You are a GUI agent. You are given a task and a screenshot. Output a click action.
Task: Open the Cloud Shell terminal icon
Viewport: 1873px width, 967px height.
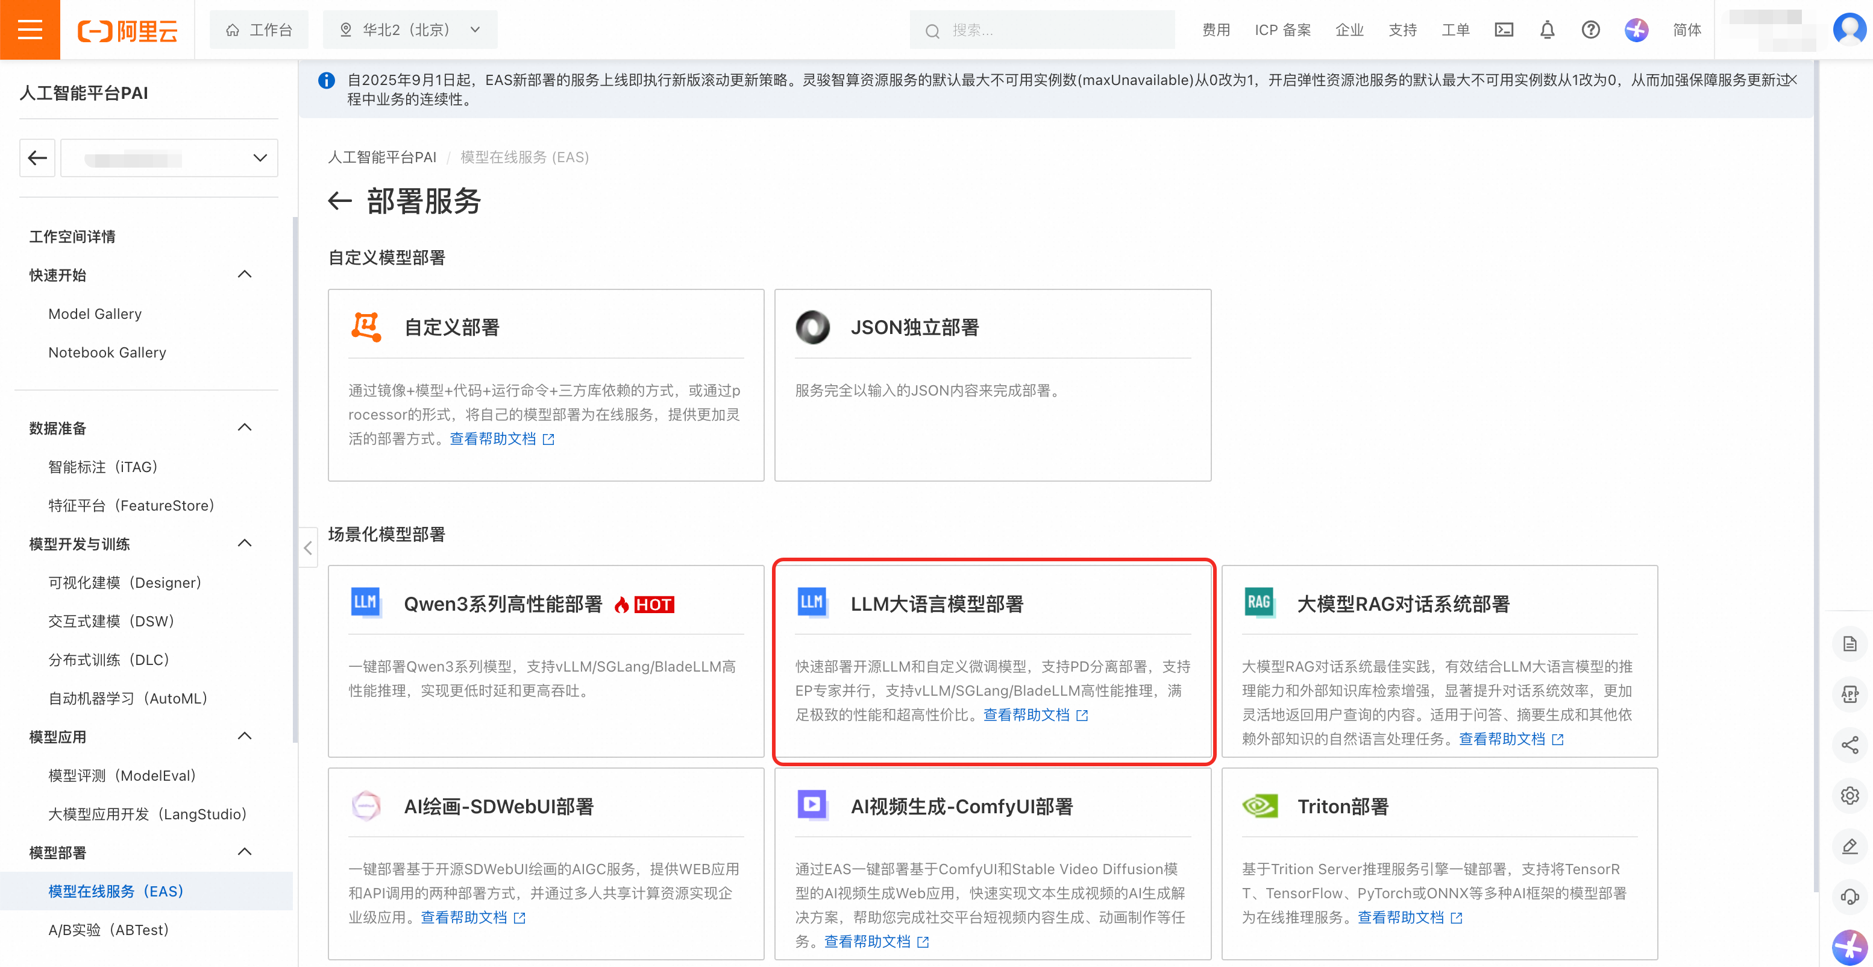pos(1504,30)
